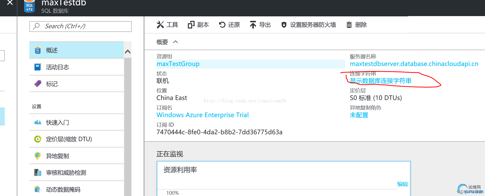Click 显示数据库连接字符串 link
Viewport: 485px width, 196px height.
click(x=381, y=81)
